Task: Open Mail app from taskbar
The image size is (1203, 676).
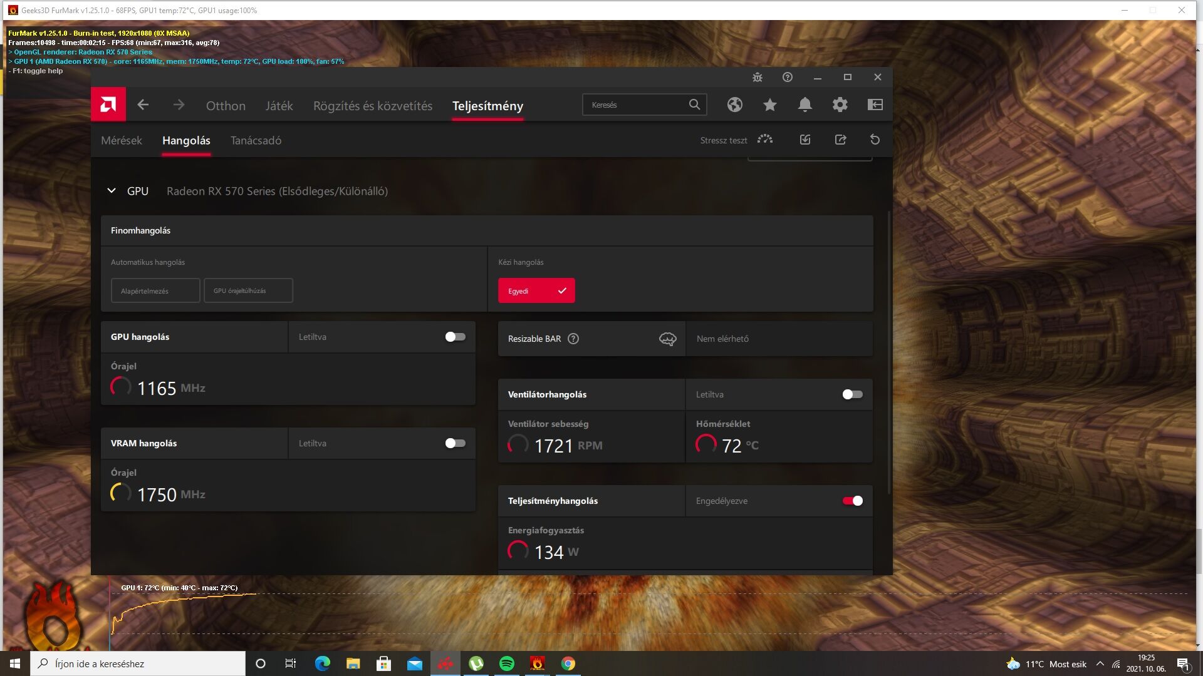Action: coord(414,663)
